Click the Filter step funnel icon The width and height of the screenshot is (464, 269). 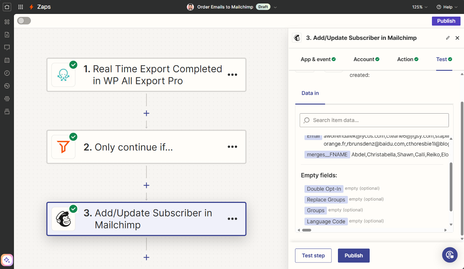63,147
